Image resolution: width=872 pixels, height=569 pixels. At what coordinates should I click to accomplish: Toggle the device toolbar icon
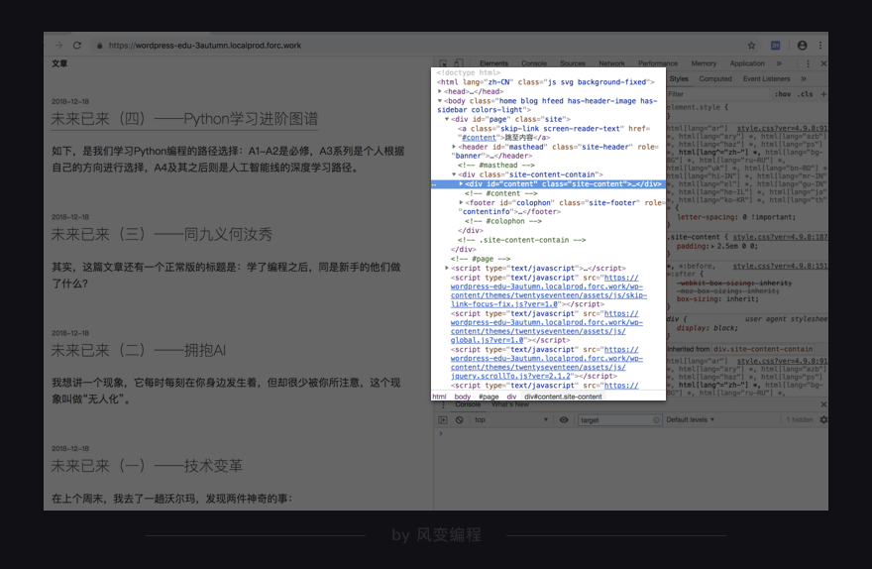459,63
